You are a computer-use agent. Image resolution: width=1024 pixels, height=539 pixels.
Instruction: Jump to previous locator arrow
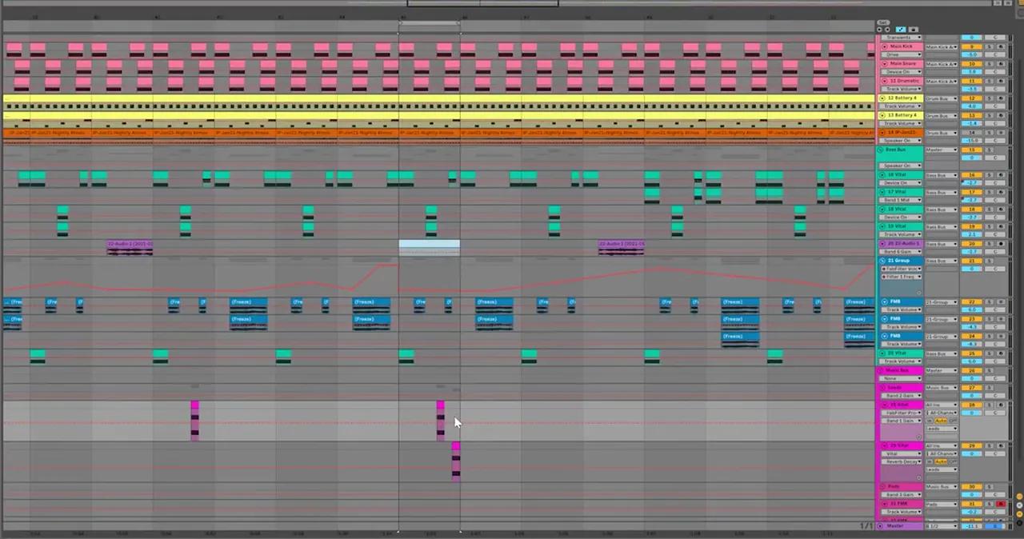[879, 30]
